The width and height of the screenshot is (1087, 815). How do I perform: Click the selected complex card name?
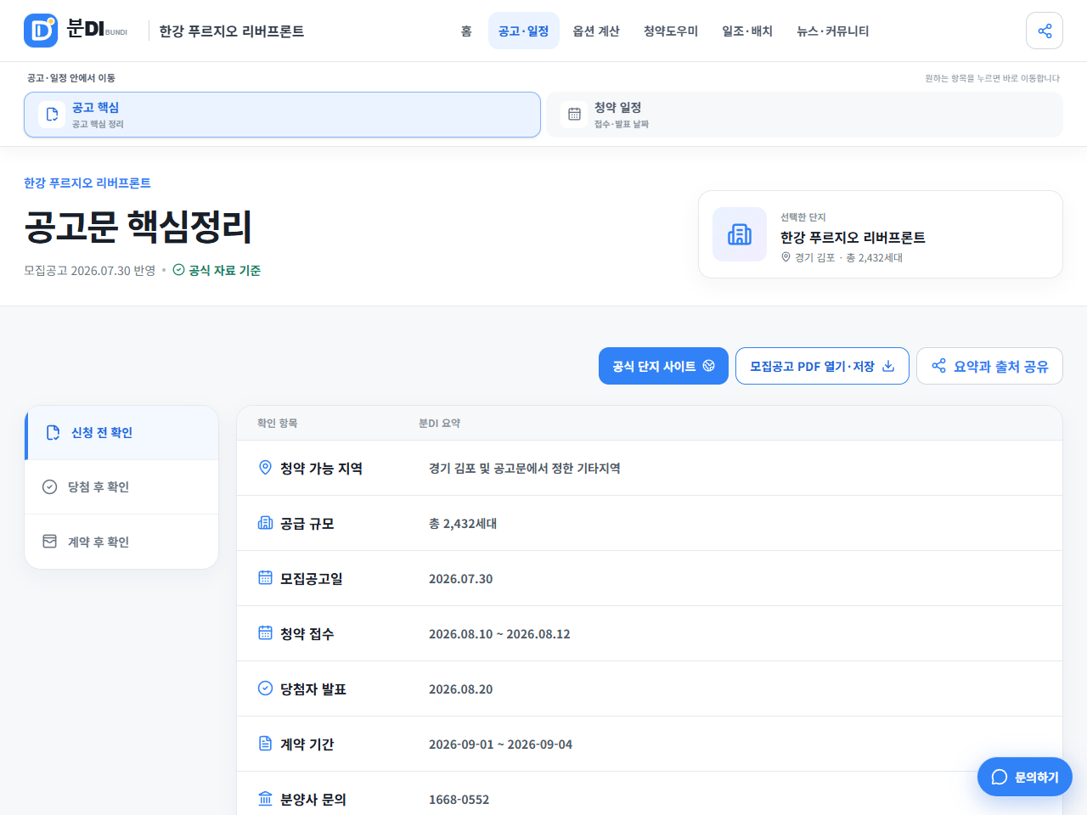[853, 238]
